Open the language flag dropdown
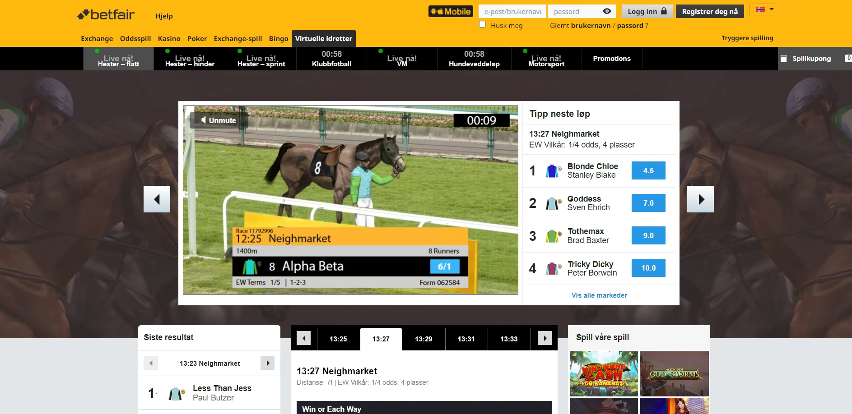 pyautogui.click(x=764, y=9)
